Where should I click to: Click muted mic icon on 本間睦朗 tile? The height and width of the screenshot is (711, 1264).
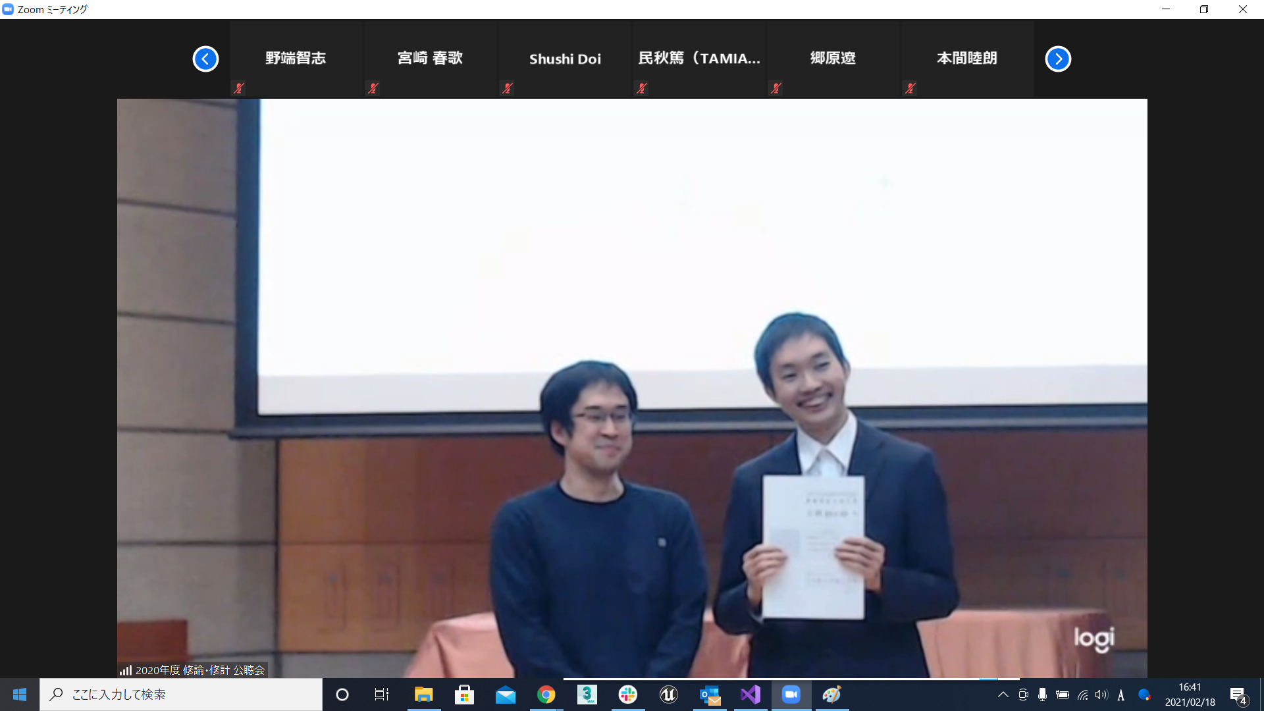[910, 88]
